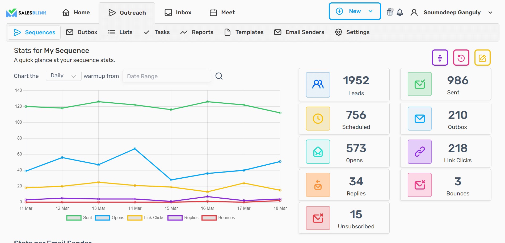
Task: Click the yellow edit sequence icon button
Action: (x=482, y=58)
